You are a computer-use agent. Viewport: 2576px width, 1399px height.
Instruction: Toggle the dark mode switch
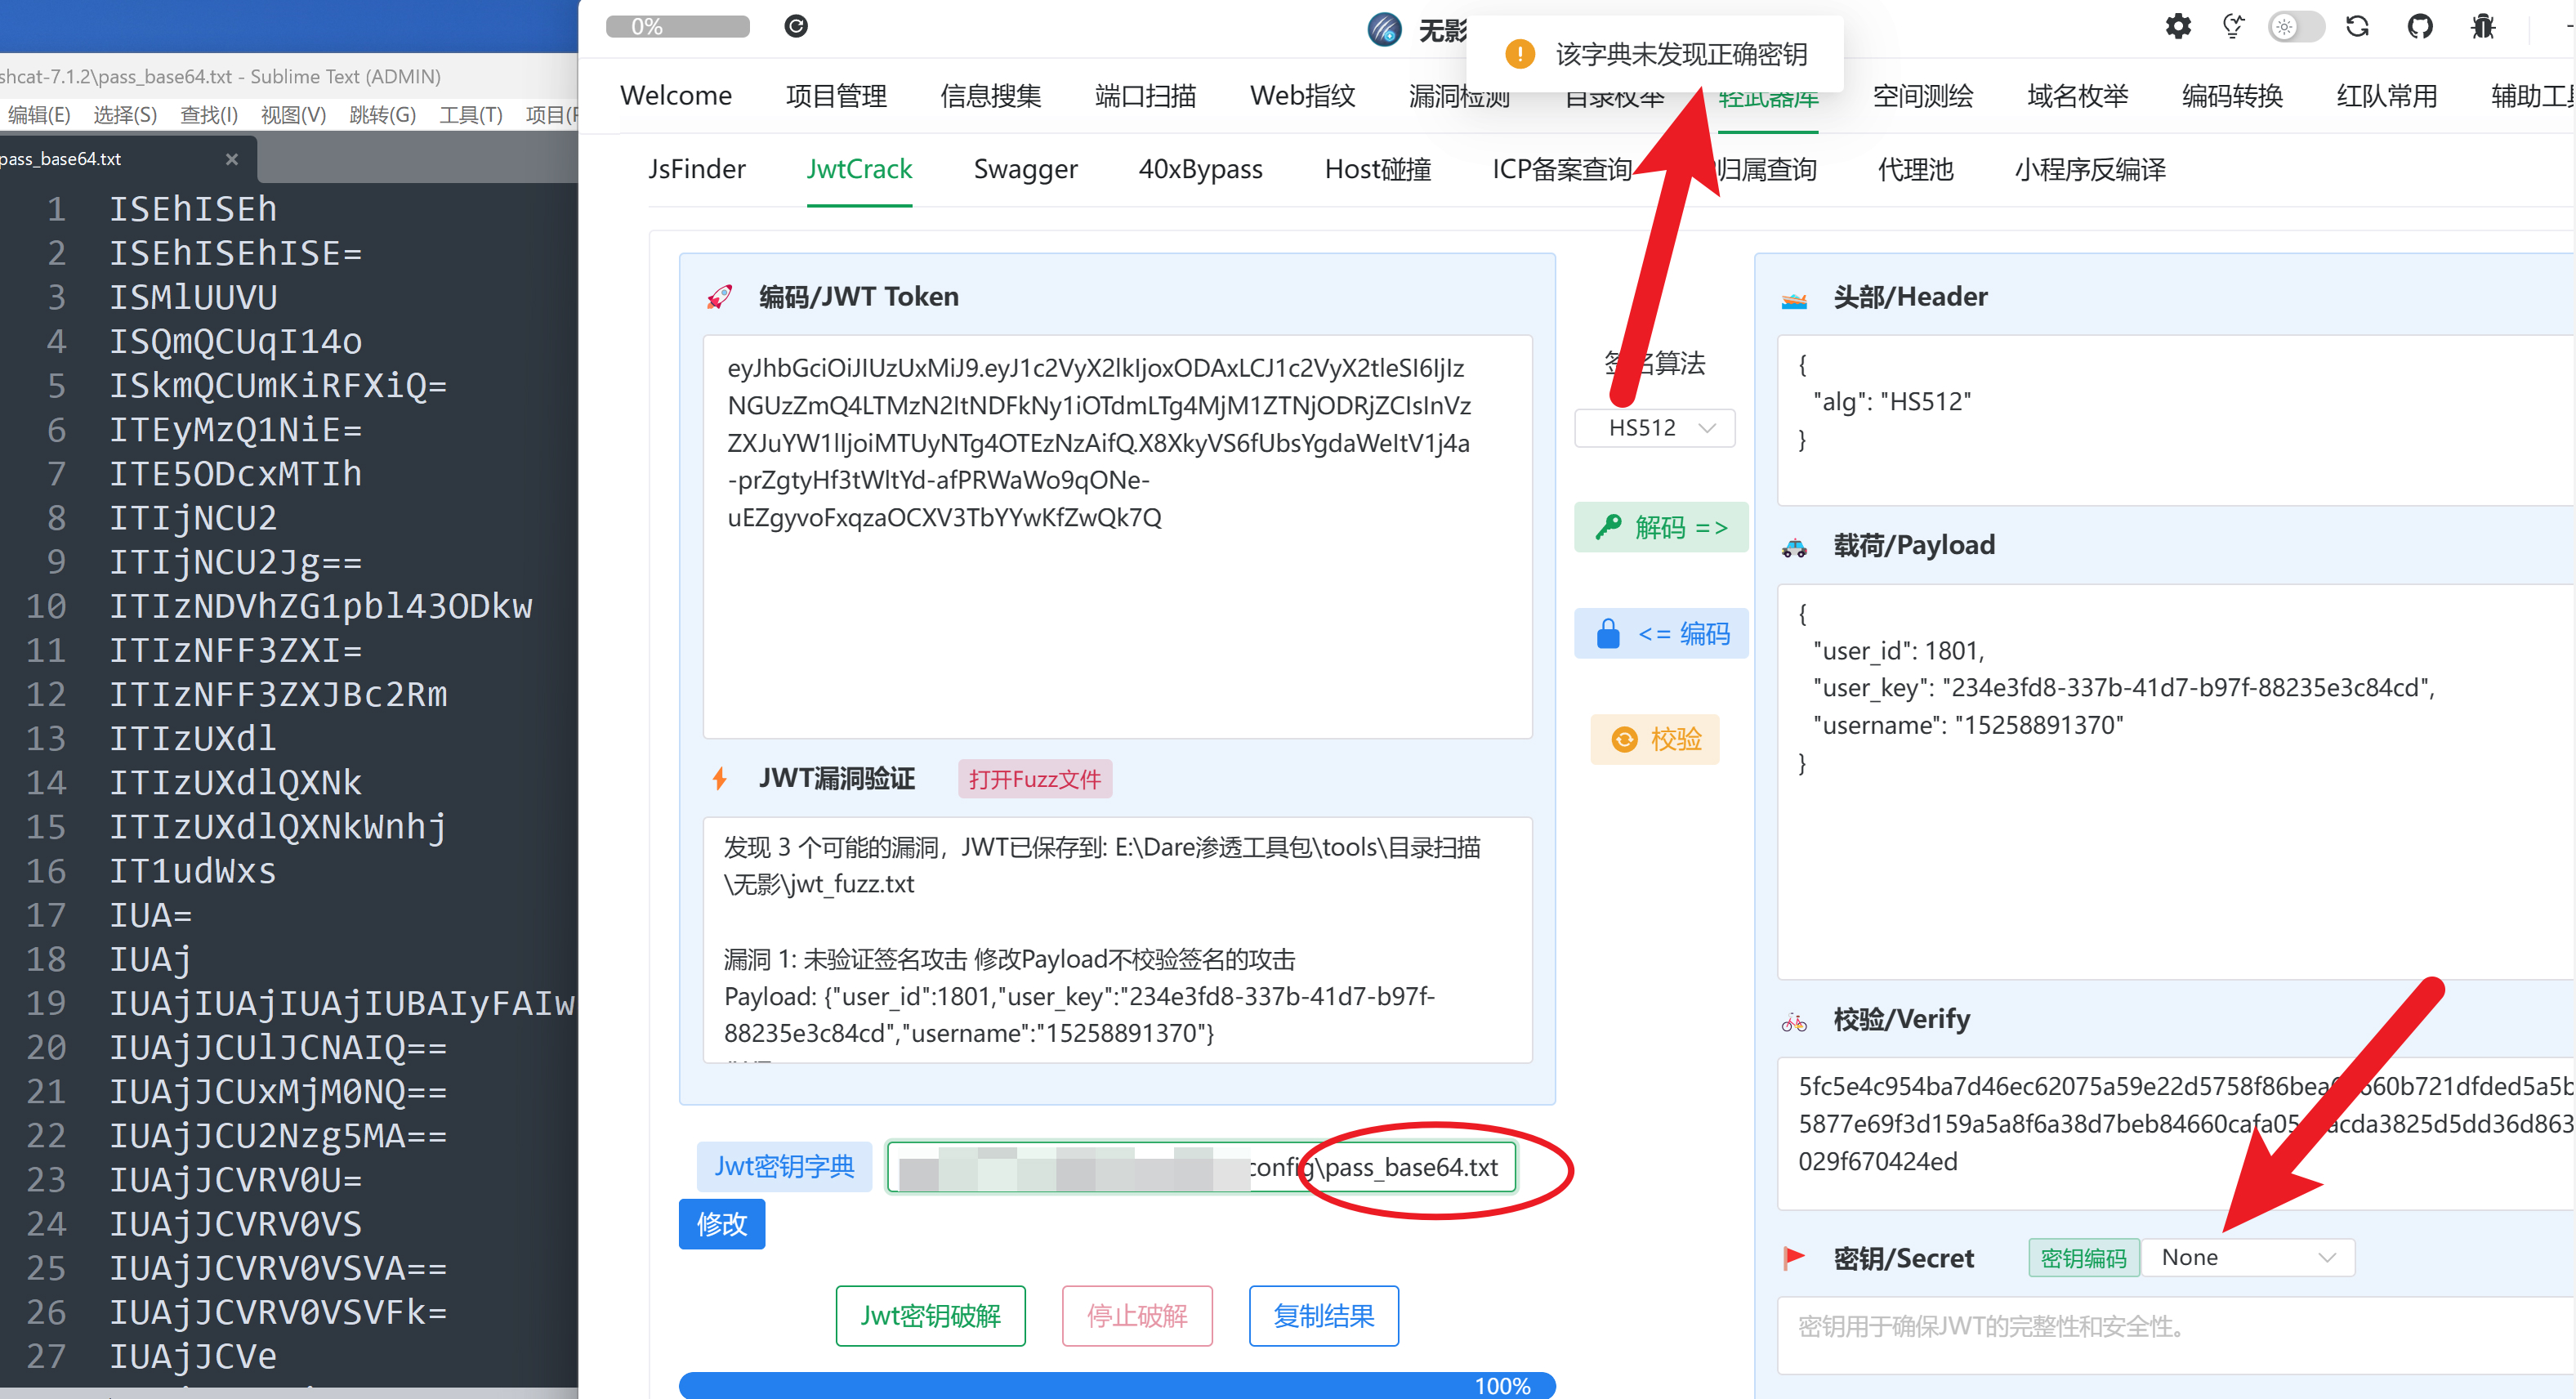[x=2296, y=26]
